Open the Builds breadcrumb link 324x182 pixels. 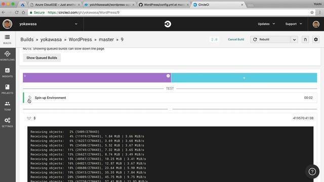27,39
